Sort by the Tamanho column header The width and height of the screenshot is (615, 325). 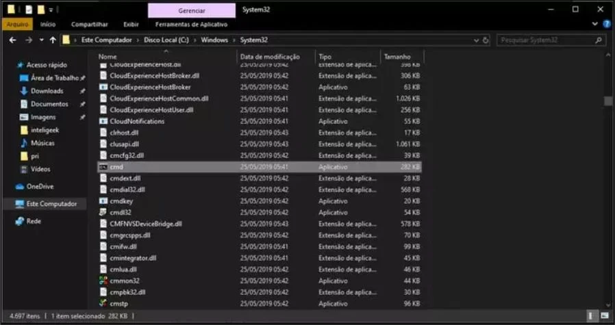(x=397, y=57)
